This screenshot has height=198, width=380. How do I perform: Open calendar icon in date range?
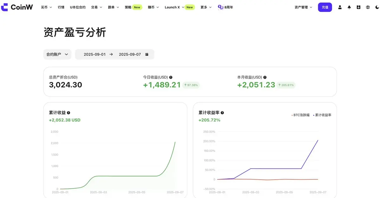pyautogui.click(x=147, y=54)
